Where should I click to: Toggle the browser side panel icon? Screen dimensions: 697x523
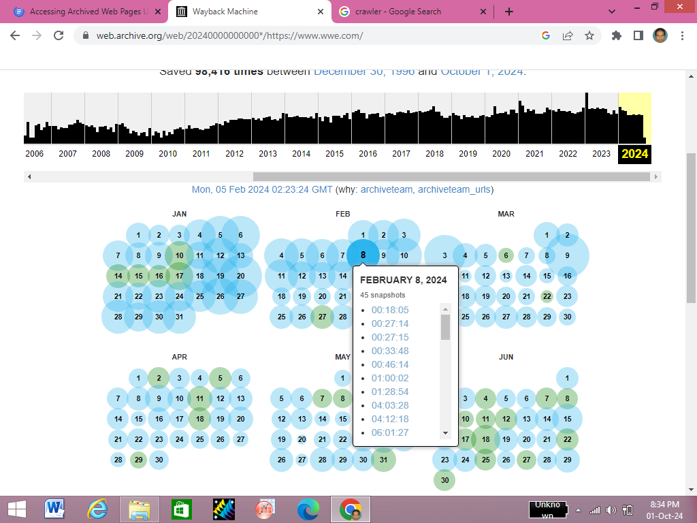click(638, 35)
